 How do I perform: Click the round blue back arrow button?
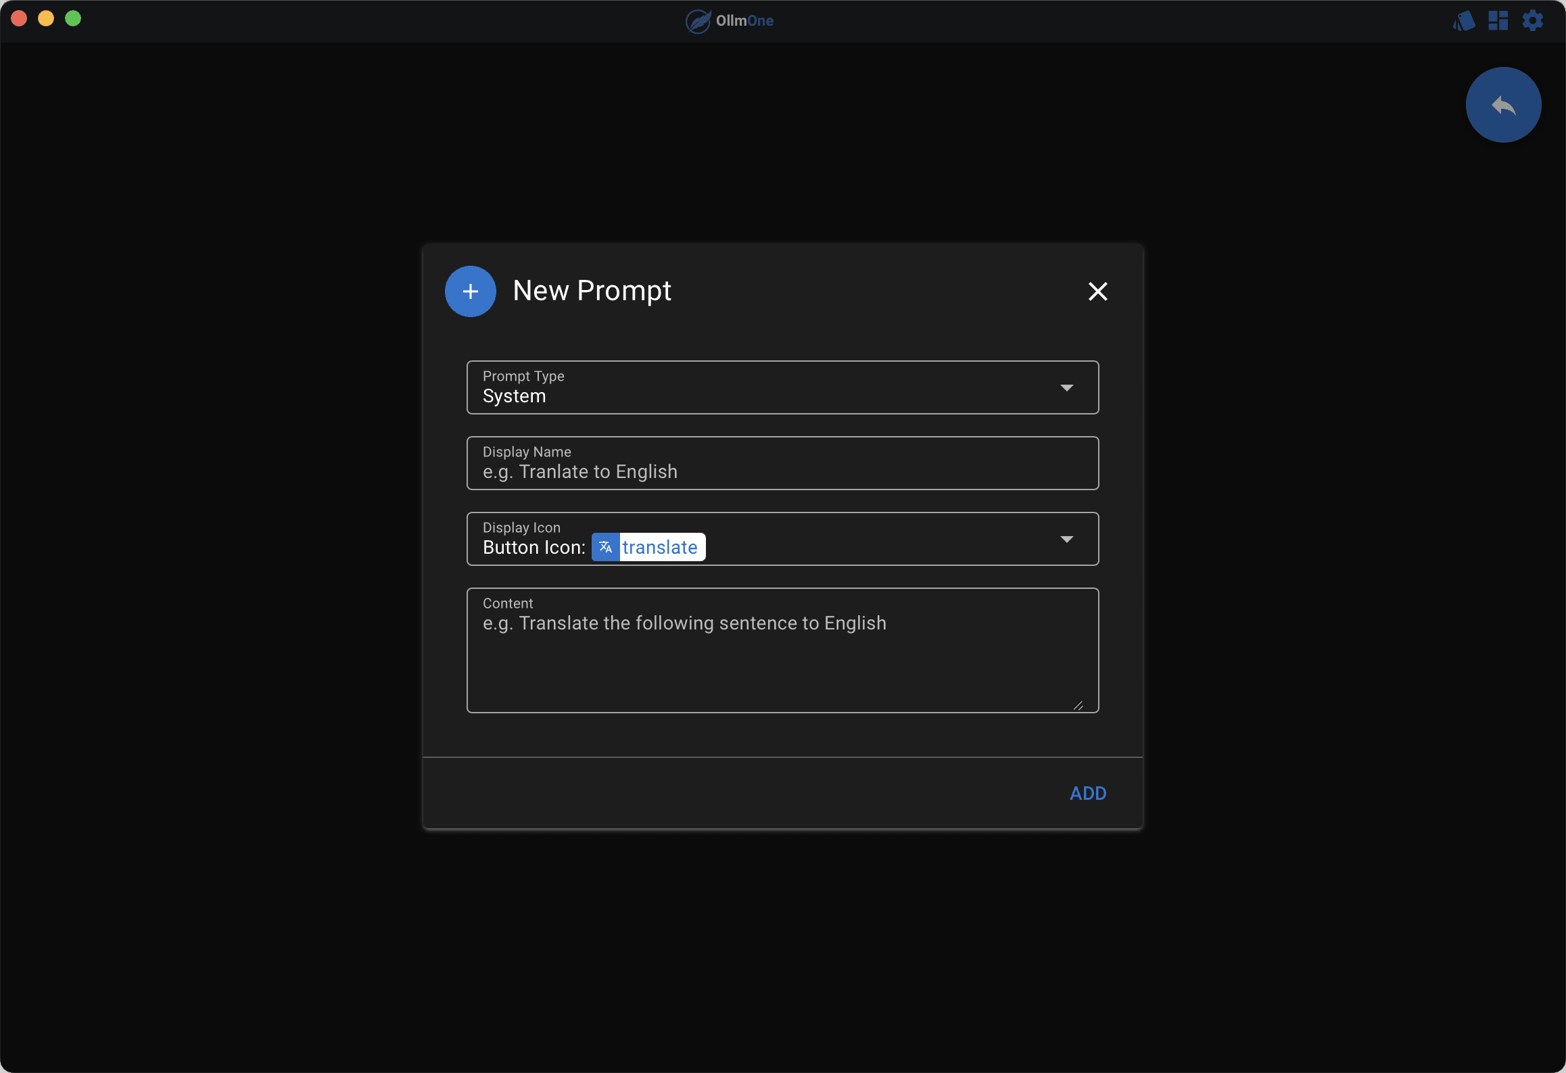[1503, 105]
